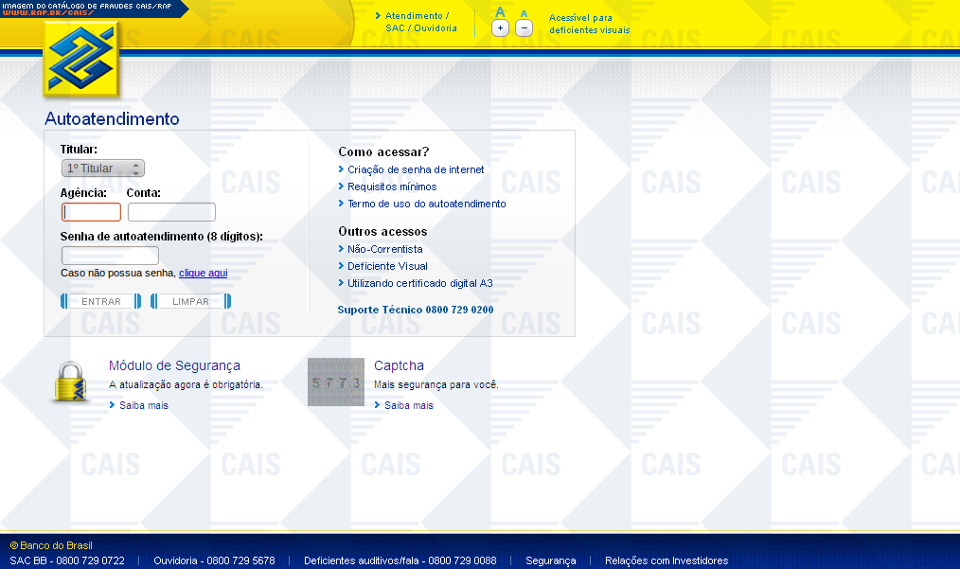
Task: Open Termo de uso do autoatendimento
Action: click(x=426, y=204)
